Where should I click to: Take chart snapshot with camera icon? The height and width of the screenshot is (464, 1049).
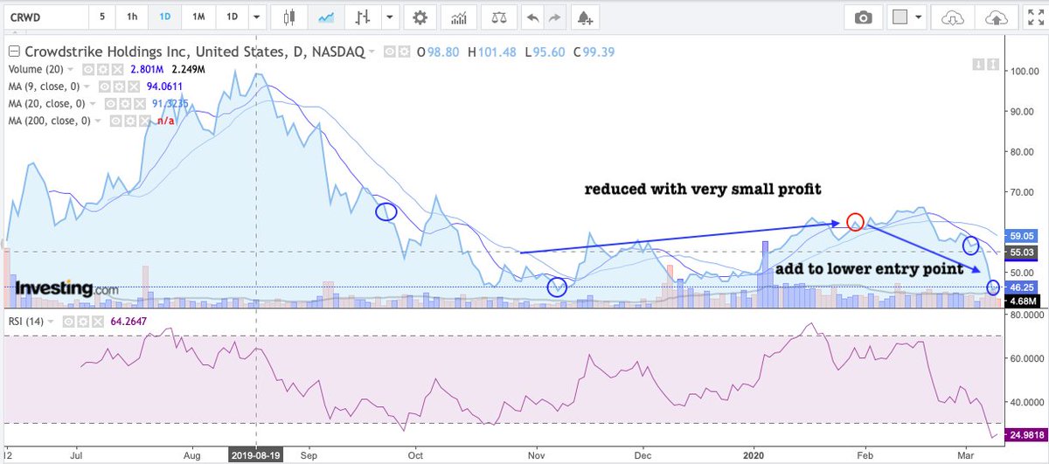point(863,17)
